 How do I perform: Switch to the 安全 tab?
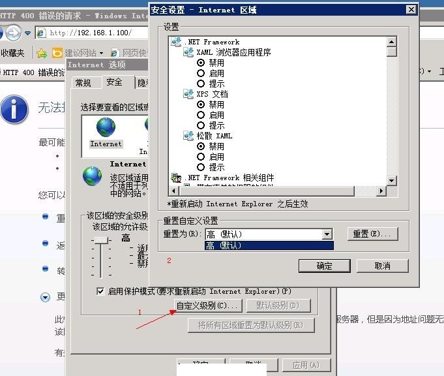(x=114, y=82)
